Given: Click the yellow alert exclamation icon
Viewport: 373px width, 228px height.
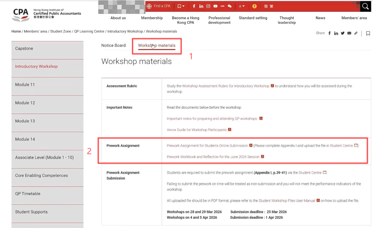Looking at the screenshot, I should pyautogui.click(x=255, y=6).
